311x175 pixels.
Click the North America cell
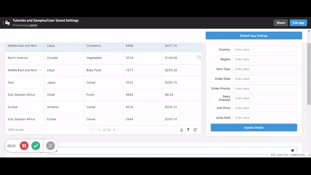[24, 58]
